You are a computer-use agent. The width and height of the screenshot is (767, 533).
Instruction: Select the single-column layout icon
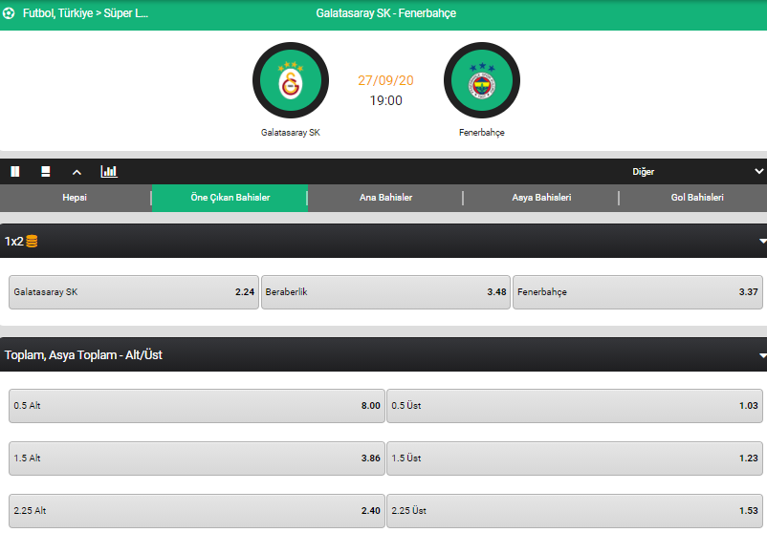point(46,172)
